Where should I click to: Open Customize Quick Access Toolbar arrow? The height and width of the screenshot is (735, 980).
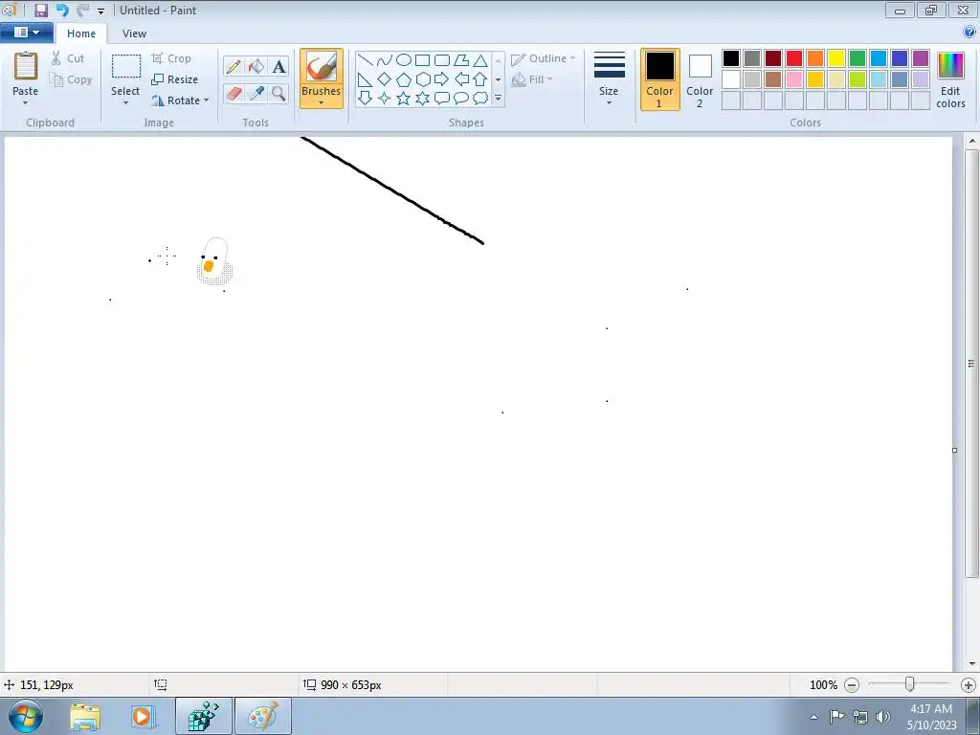100,11
